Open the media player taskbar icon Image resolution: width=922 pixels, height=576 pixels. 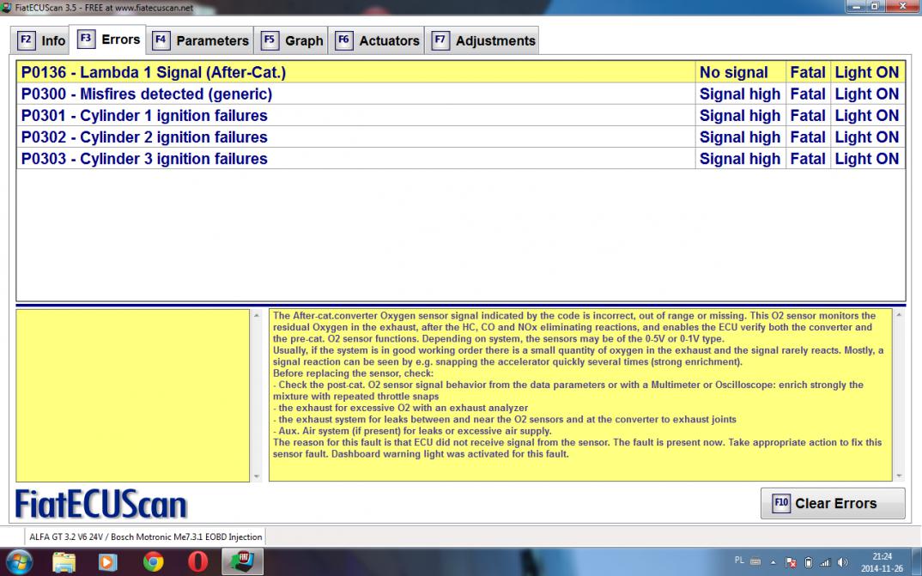(x=107, y=562)
